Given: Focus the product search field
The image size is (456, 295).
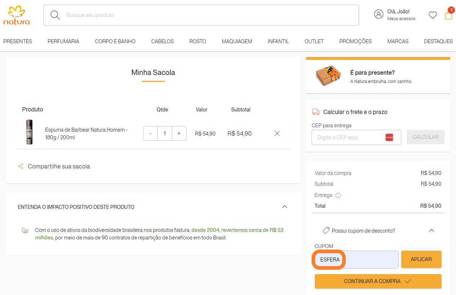Looking at the screenshot, I should 201,15.
